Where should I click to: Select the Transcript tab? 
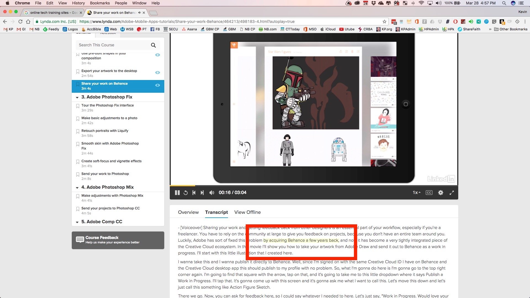tap(216, 212)
